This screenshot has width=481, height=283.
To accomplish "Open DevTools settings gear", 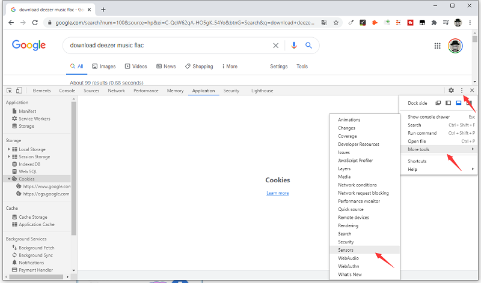I will [451, 91].
